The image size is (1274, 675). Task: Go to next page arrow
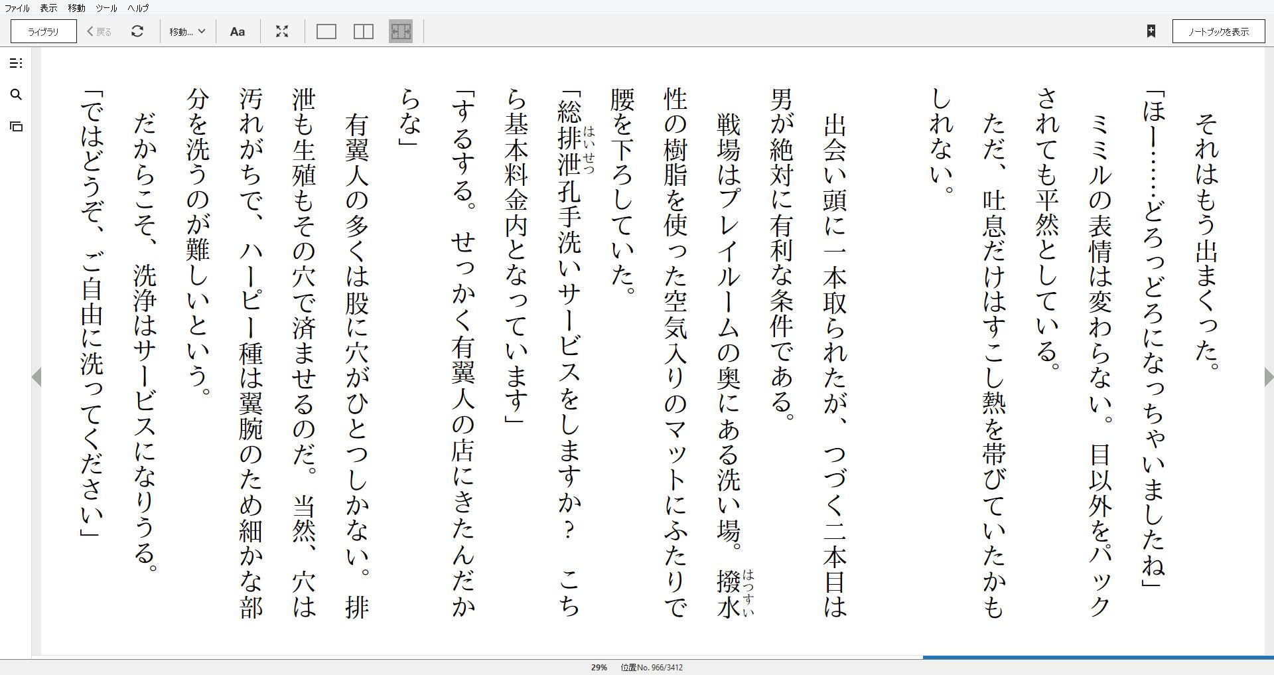click(1268, 377)
